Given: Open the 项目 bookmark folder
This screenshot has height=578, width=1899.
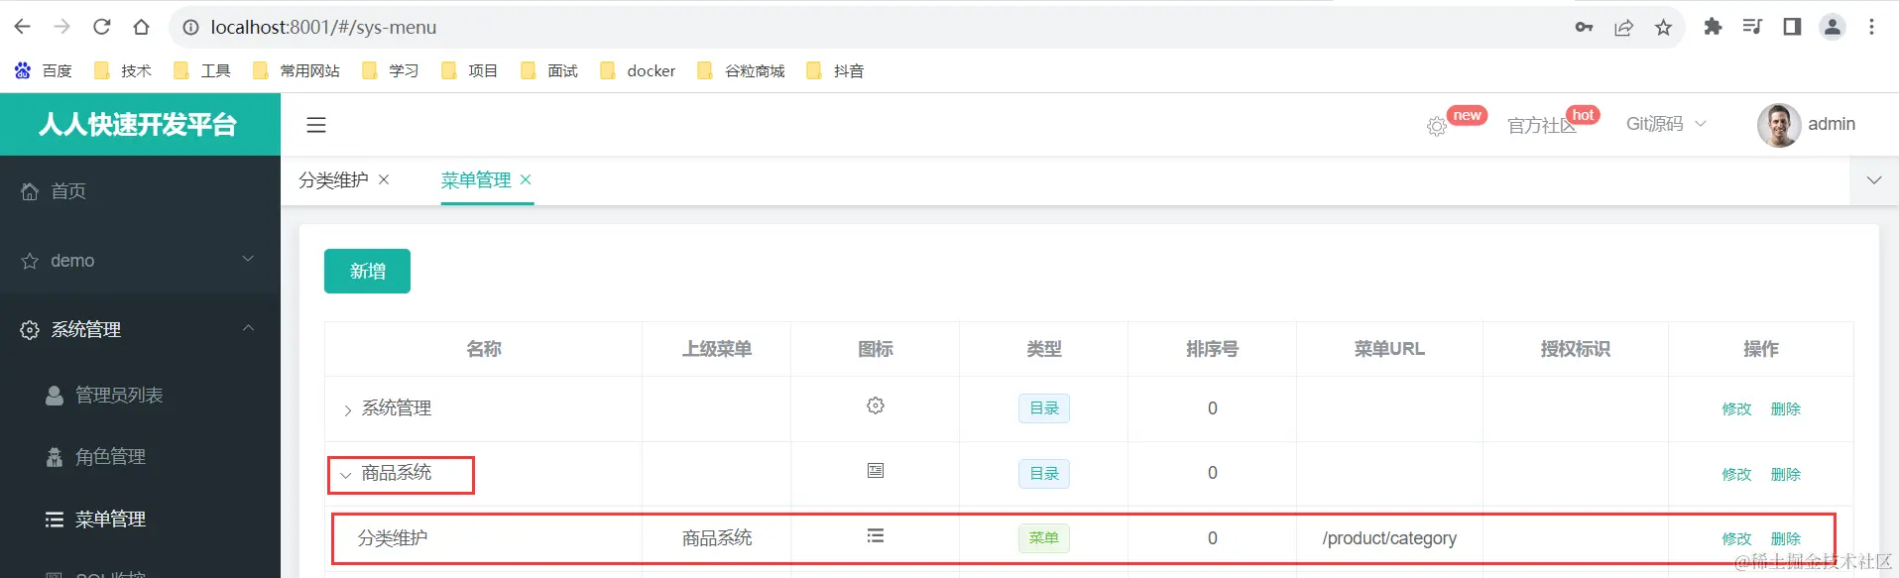Looking at the screenshot, I should 469,70.
